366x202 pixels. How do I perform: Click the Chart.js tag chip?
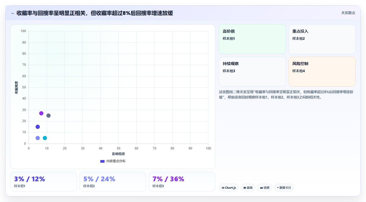point(229,188)
